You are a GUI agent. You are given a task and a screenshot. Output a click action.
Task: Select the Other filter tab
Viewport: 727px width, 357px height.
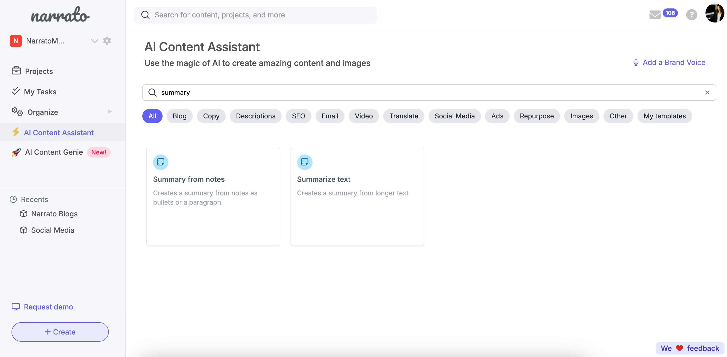tap(618, 116)
